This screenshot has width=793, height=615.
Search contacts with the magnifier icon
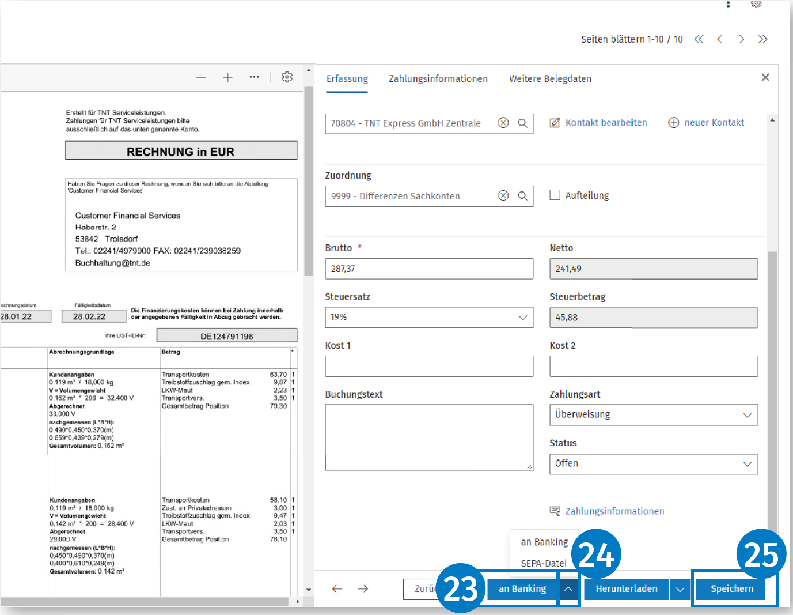click(523, 123)
